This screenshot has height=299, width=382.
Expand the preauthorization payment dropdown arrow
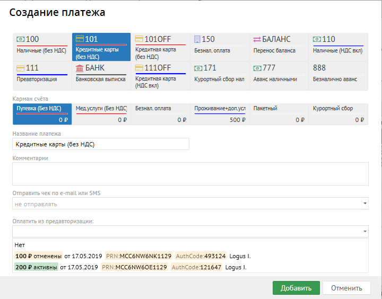364,232
